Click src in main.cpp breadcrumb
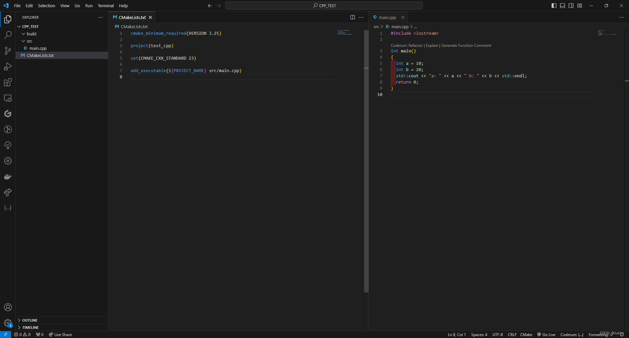This screenshot has width=629, height=338. 376,27
